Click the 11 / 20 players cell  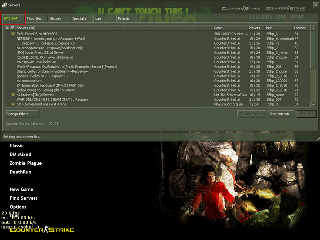[x=254, y=34]
